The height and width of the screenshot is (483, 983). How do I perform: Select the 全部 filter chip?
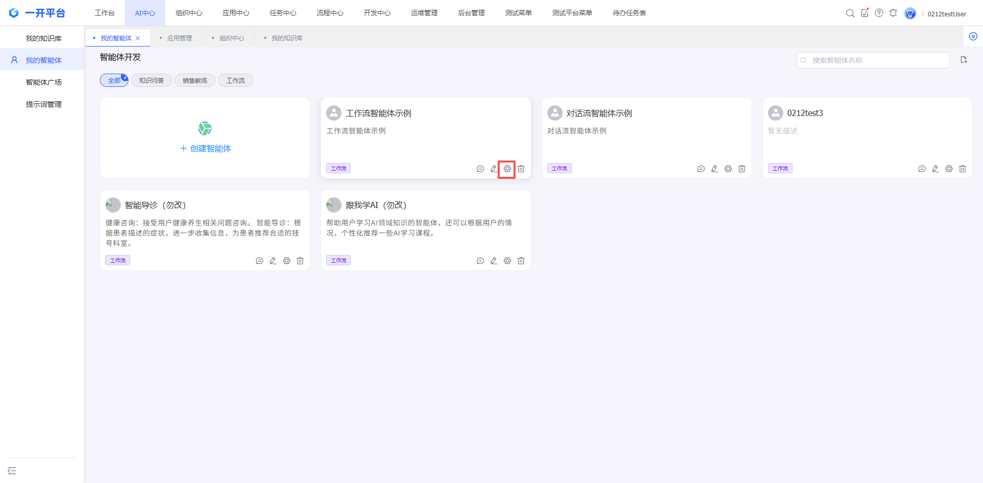[114, 80]
